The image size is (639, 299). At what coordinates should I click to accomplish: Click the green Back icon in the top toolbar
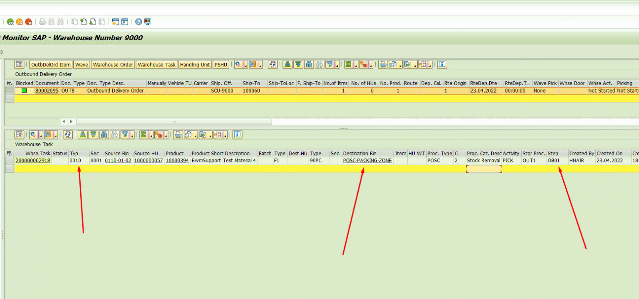[x=10, y=22]
